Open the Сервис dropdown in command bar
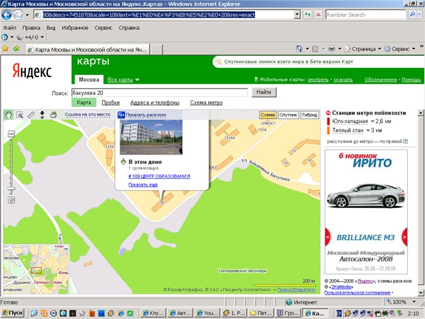Image resolution: width=425 pixels, height=319 pixels. [x=400, y=49]
